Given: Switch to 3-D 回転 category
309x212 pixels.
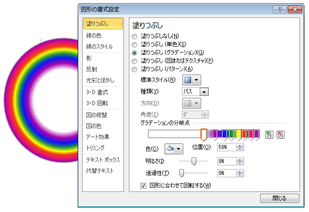Looking at the screenshot, I should pos(103,103).
